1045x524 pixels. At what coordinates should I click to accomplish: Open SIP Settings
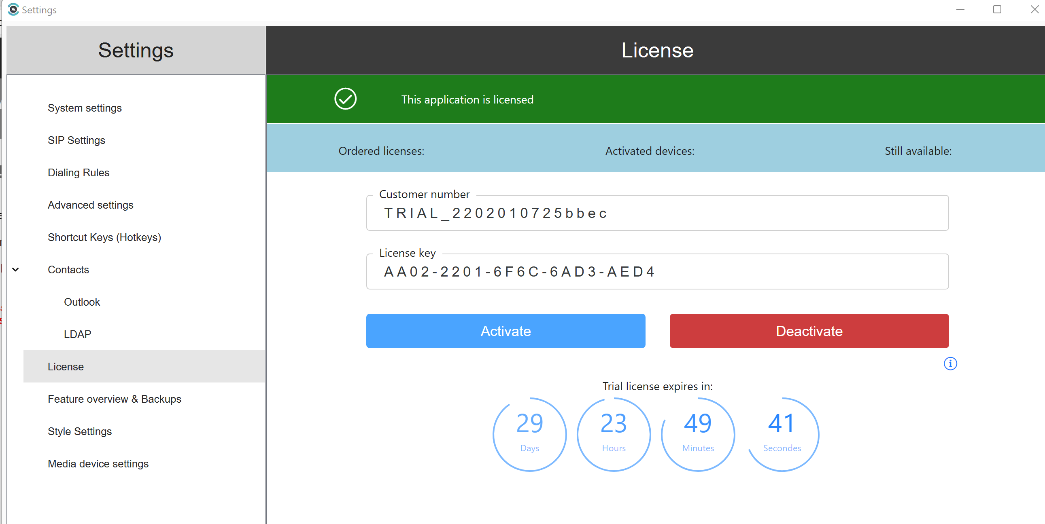[x=76, y=140]
